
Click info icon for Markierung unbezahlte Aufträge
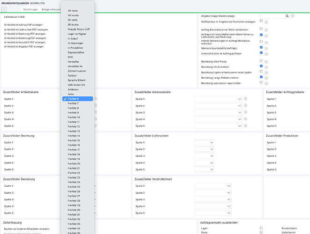(266, 49)
